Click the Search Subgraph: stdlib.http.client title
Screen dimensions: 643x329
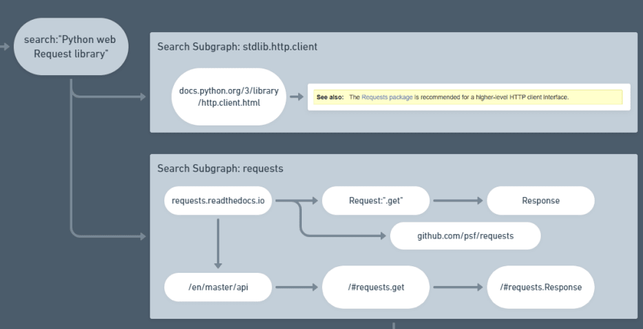point(237,47)
